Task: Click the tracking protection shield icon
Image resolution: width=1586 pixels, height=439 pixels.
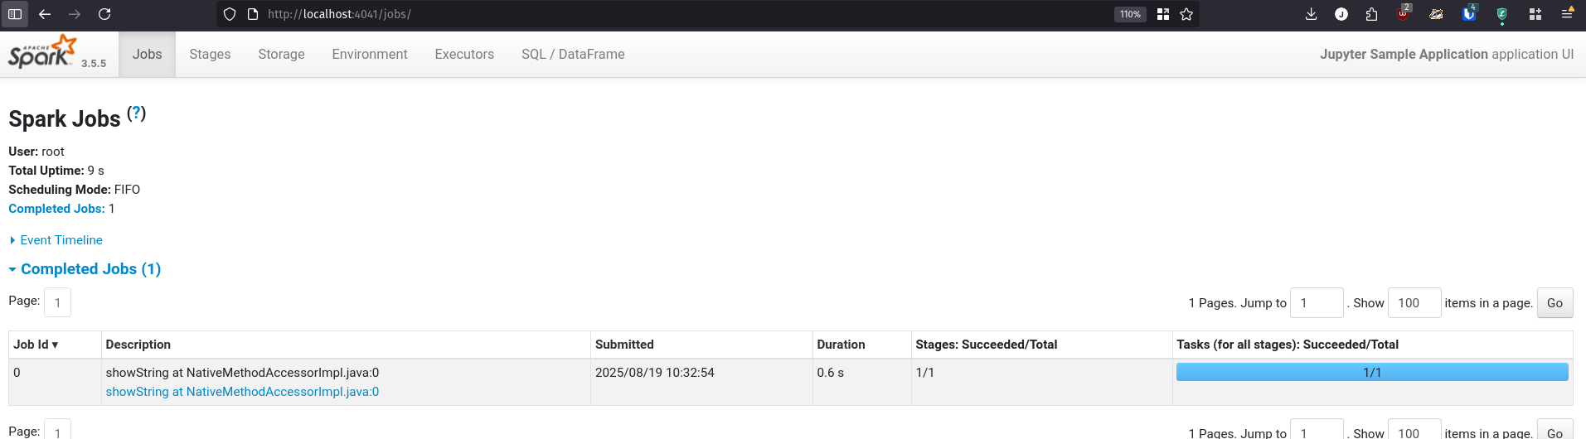Action: click(230, 14)
